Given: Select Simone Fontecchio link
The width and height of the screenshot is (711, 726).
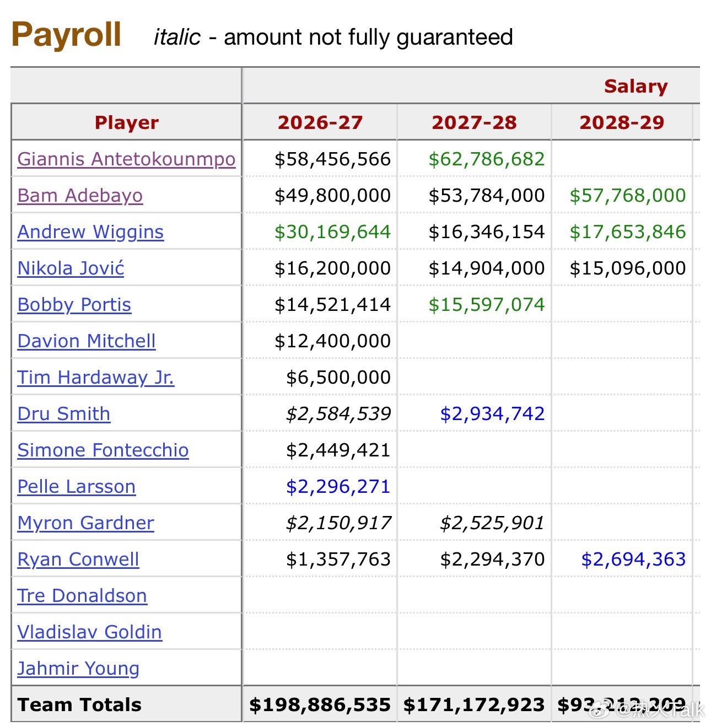Looking at the screenshot, I should point(103,450).
